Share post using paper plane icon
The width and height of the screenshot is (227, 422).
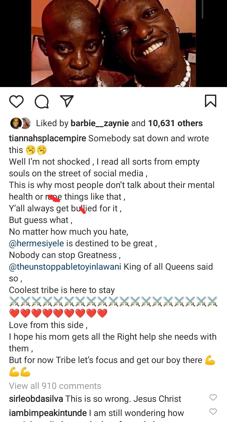click(x=67, y=101)
